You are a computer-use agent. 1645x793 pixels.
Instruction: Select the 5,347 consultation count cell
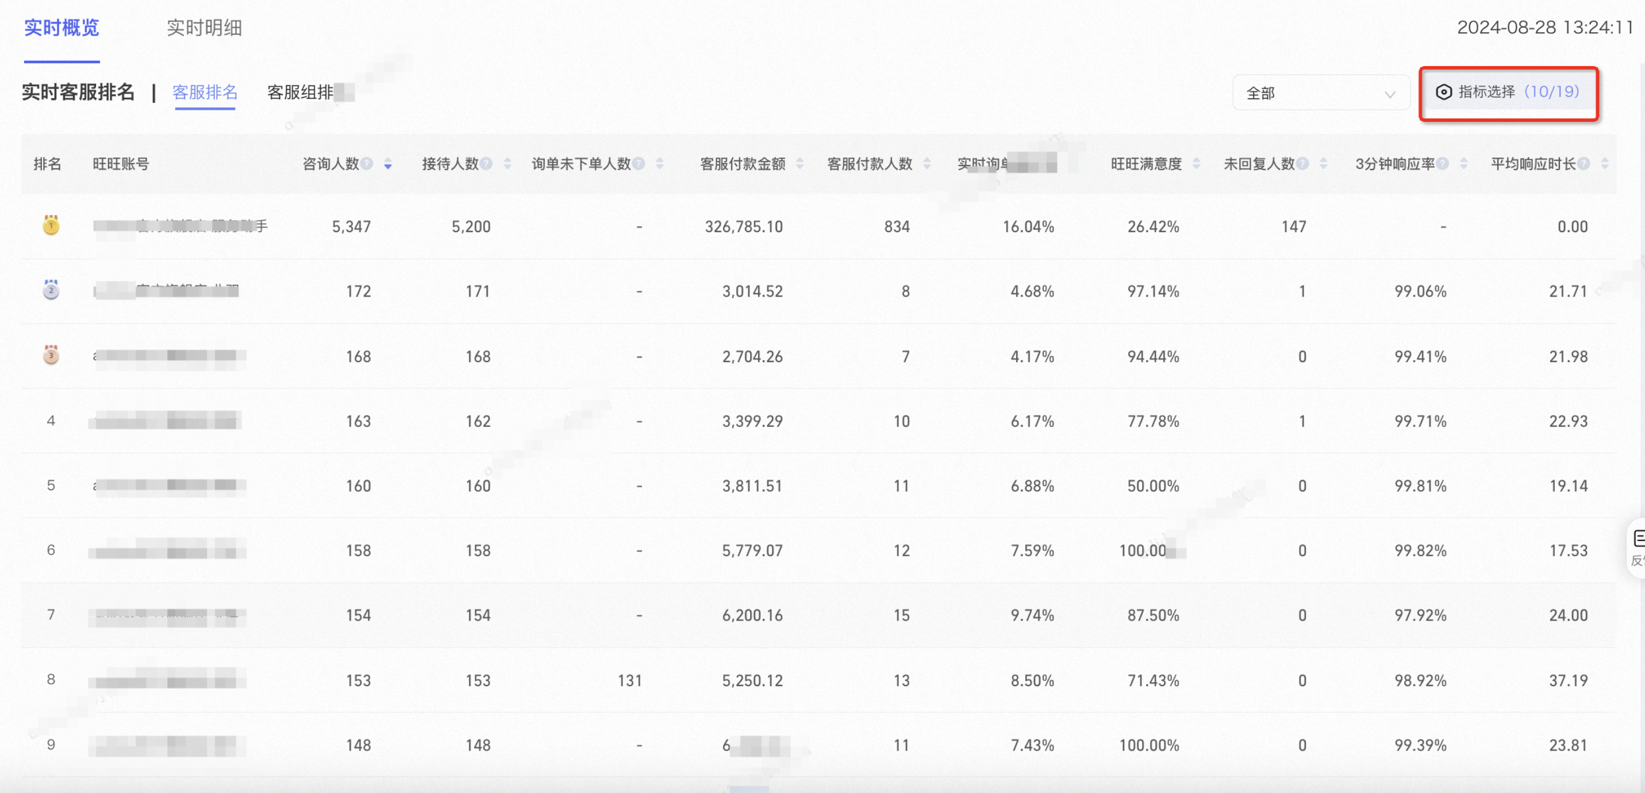(x=351, y=226)
